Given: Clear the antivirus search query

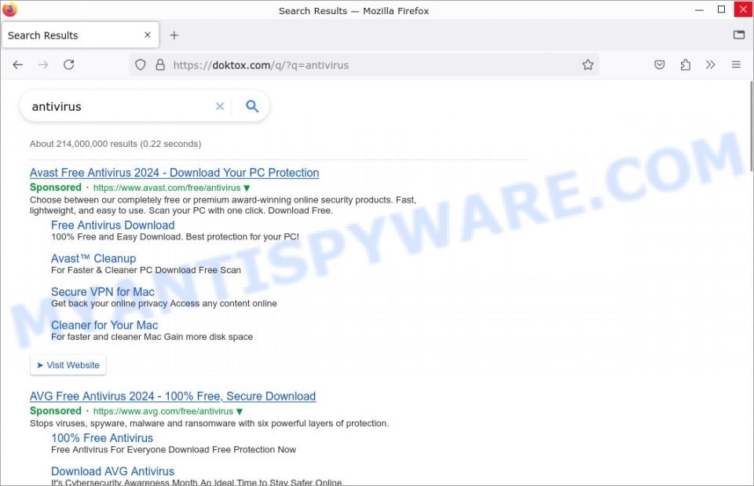Looking at the screenshot, I should point(220,106).
